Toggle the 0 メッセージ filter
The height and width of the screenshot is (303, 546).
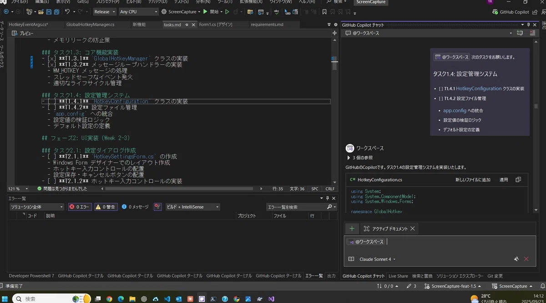point(135,207)
